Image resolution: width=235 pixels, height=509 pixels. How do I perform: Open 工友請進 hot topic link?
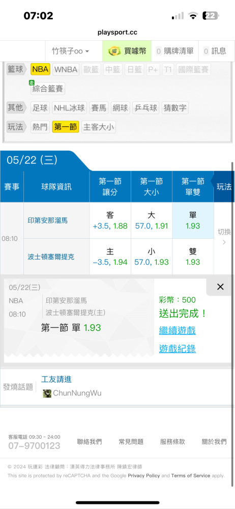(x=56, y=379)
